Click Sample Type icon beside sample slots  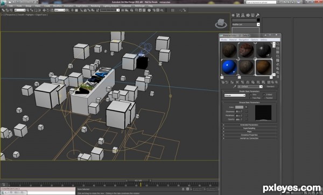pos(278,44)
